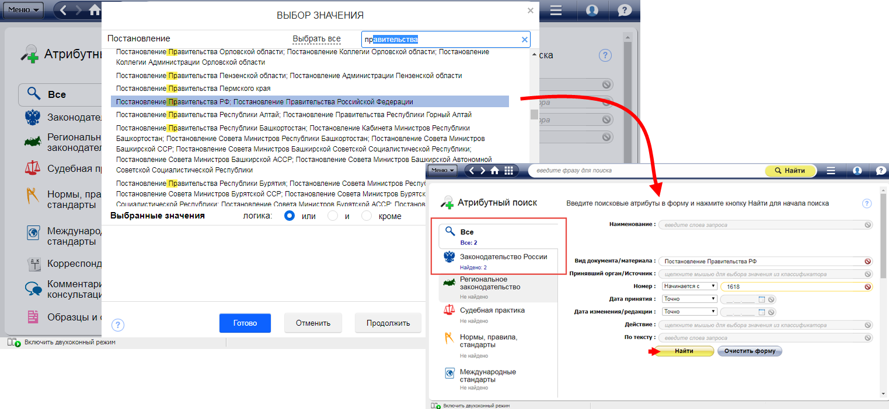Click the help question icon in the dialog footer
Screen dimensions: 889x409
pyautogui.click(x=118, y=325)
